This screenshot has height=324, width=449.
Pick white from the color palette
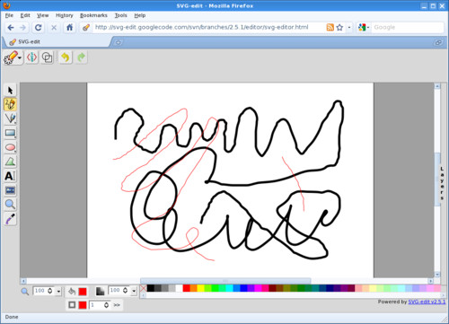click(x=179, y=288)
